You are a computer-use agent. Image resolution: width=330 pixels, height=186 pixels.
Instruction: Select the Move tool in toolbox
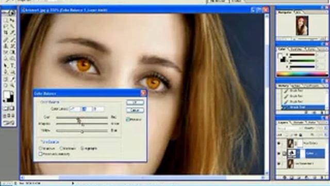pos(12,20)
